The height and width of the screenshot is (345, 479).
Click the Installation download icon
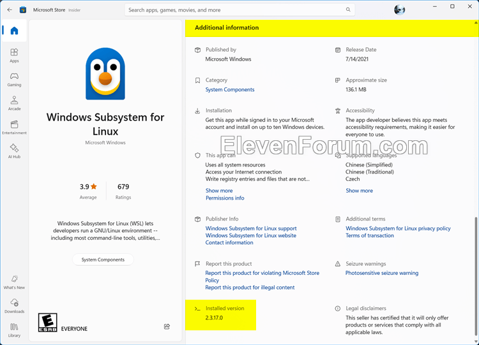(x=197, y=111)
